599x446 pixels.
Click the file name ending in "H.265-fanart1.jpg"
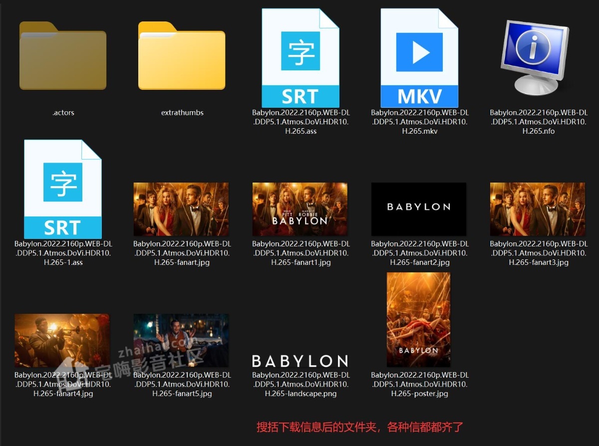(301, 253)
